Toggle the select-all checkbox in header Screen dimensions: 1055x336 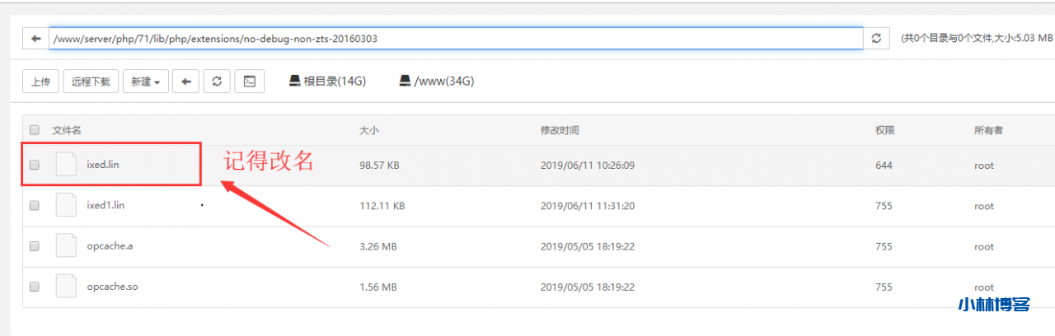point(35,130)
